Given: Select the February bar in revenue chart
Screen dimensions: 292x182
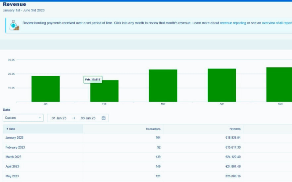Looking at the screenshot, I should tap(104, 92).
